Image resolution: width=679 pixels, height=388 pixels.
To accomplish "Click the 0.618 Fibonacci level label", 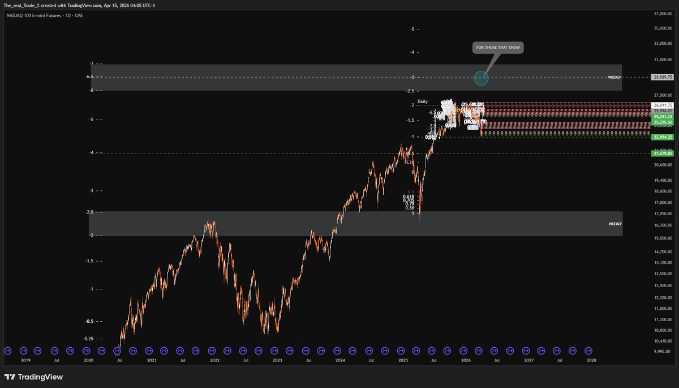I will tap(409, 195).
